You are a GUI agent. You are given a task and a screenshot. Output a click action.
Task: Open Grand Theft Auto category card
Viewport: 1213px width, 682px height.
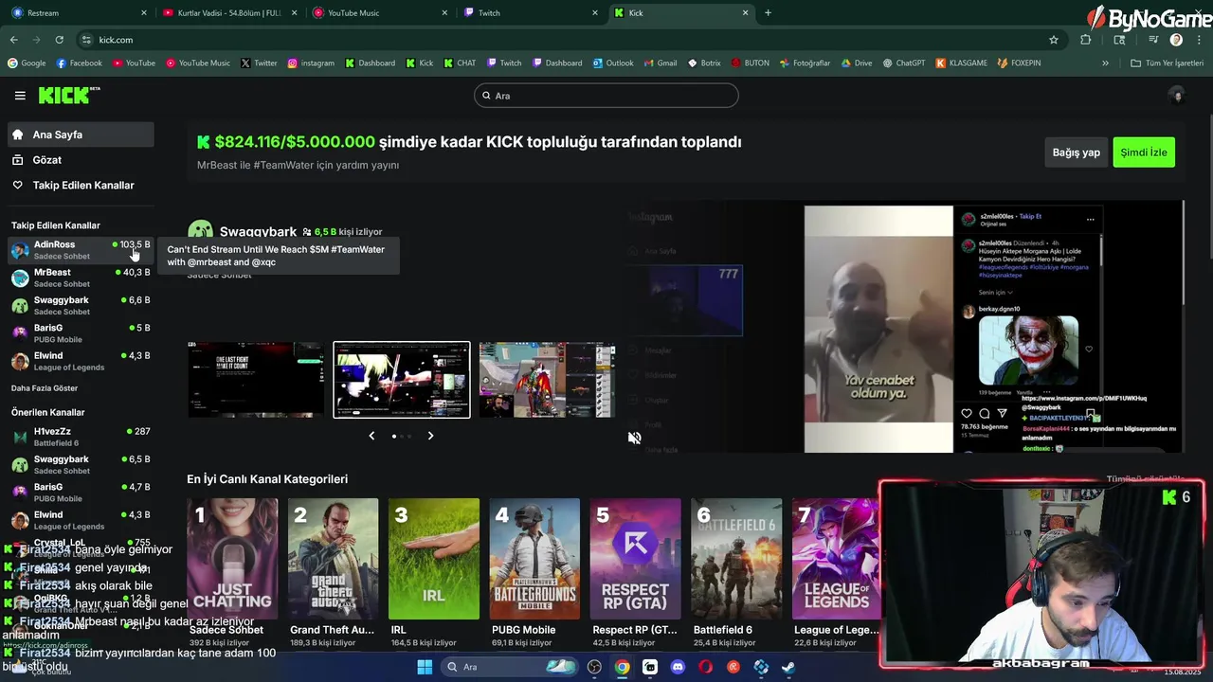click(x=333, y=559)
